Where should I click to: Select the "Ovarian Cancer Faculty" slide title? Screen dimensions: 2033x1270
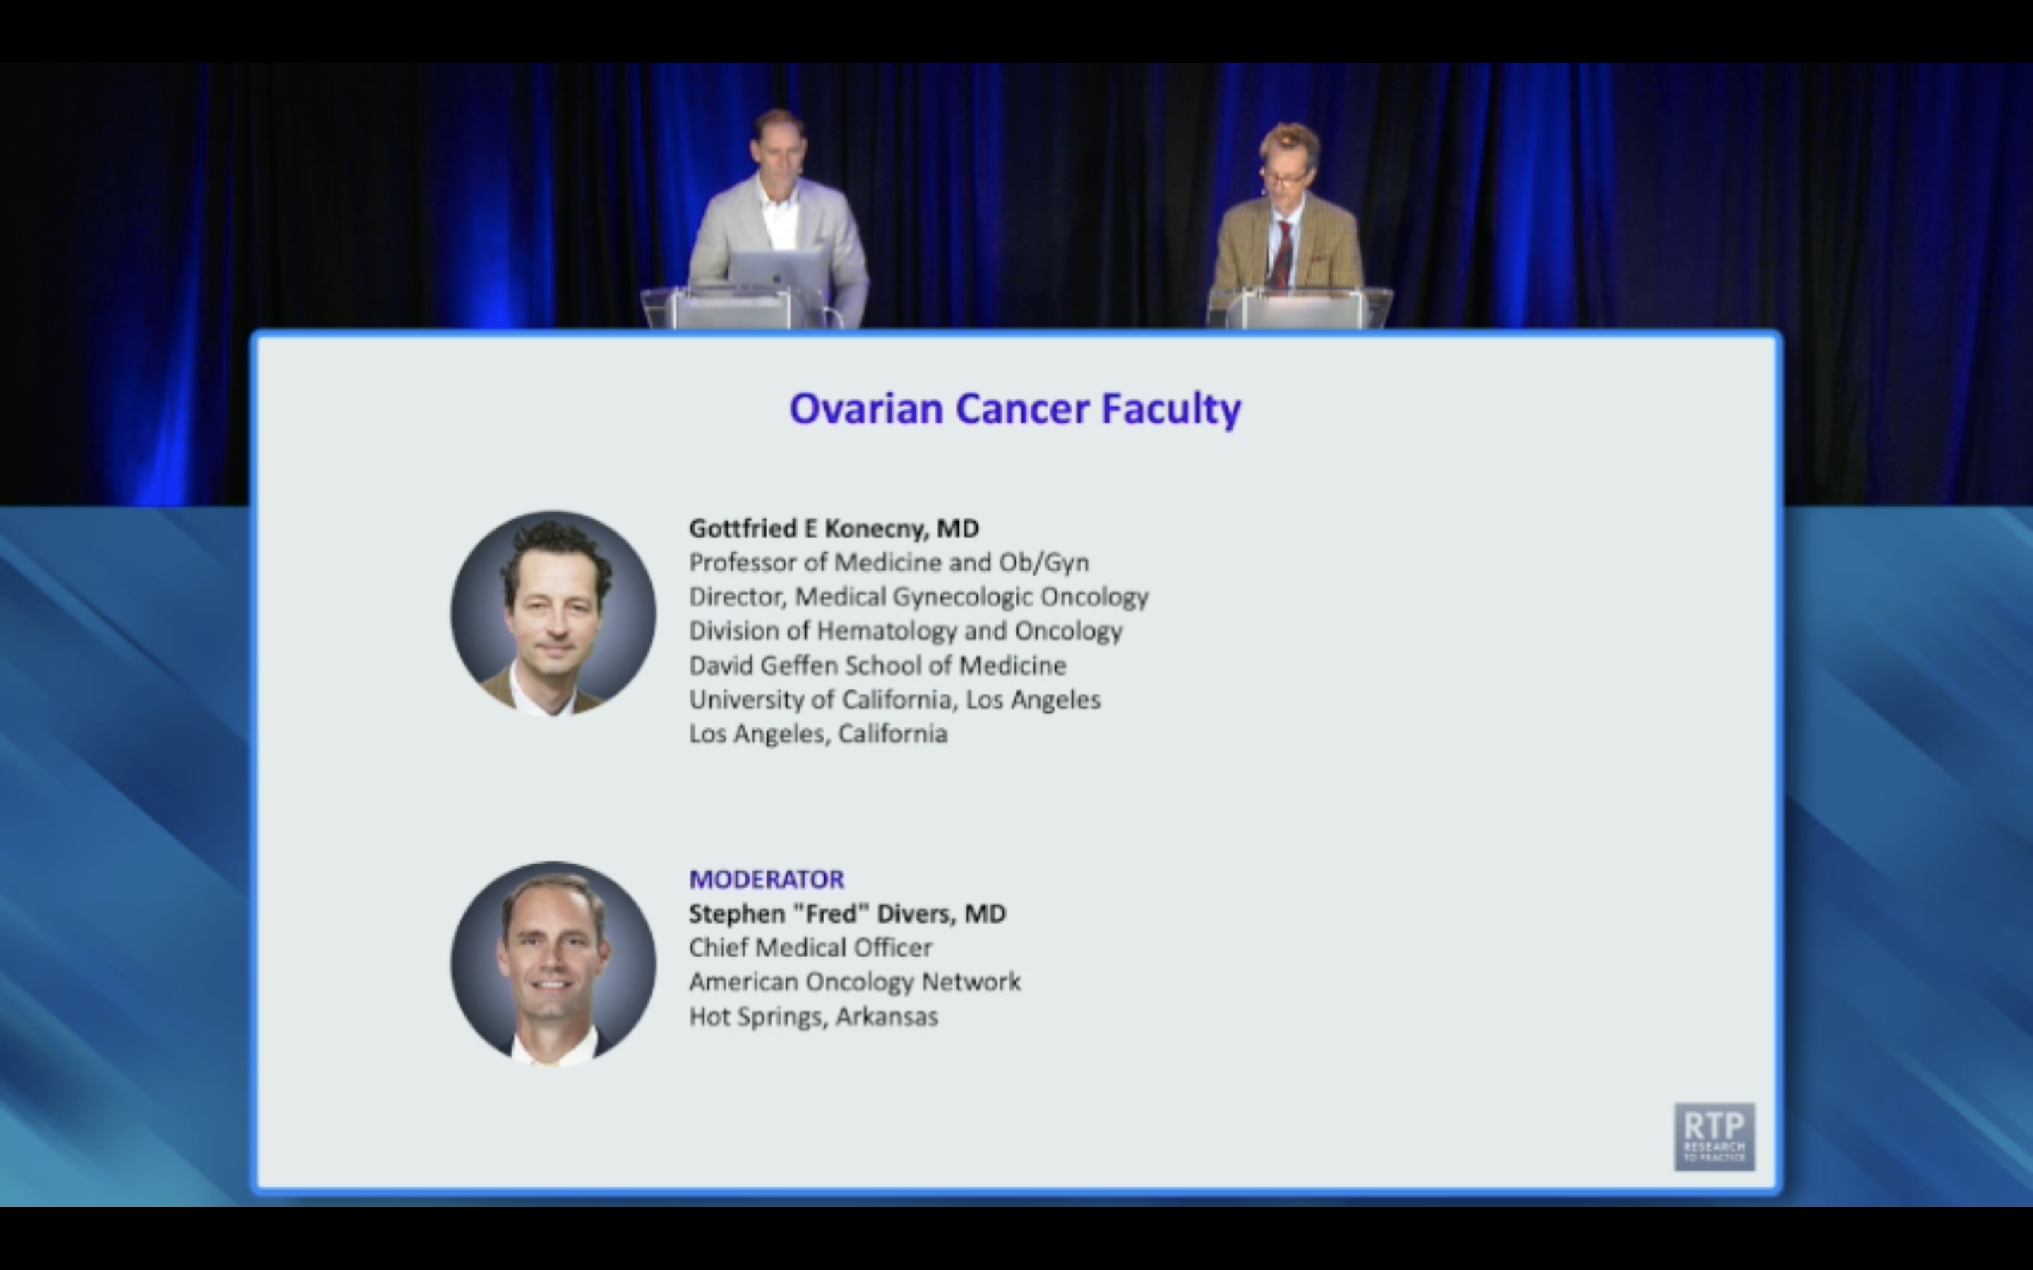coord(1015,409)
